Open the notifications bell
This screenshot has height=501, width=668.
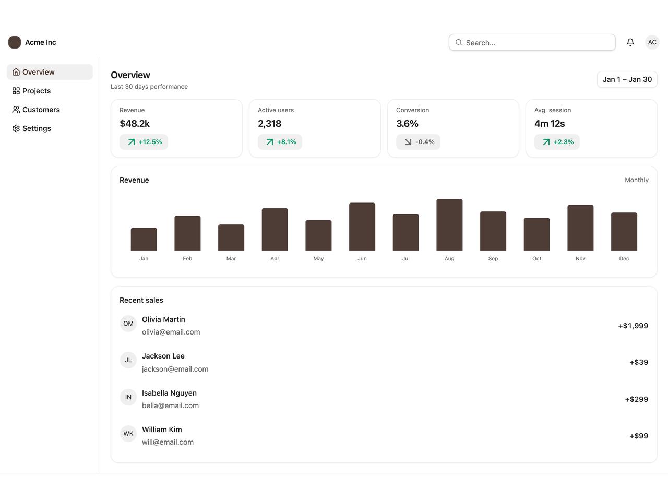point(630,42)
